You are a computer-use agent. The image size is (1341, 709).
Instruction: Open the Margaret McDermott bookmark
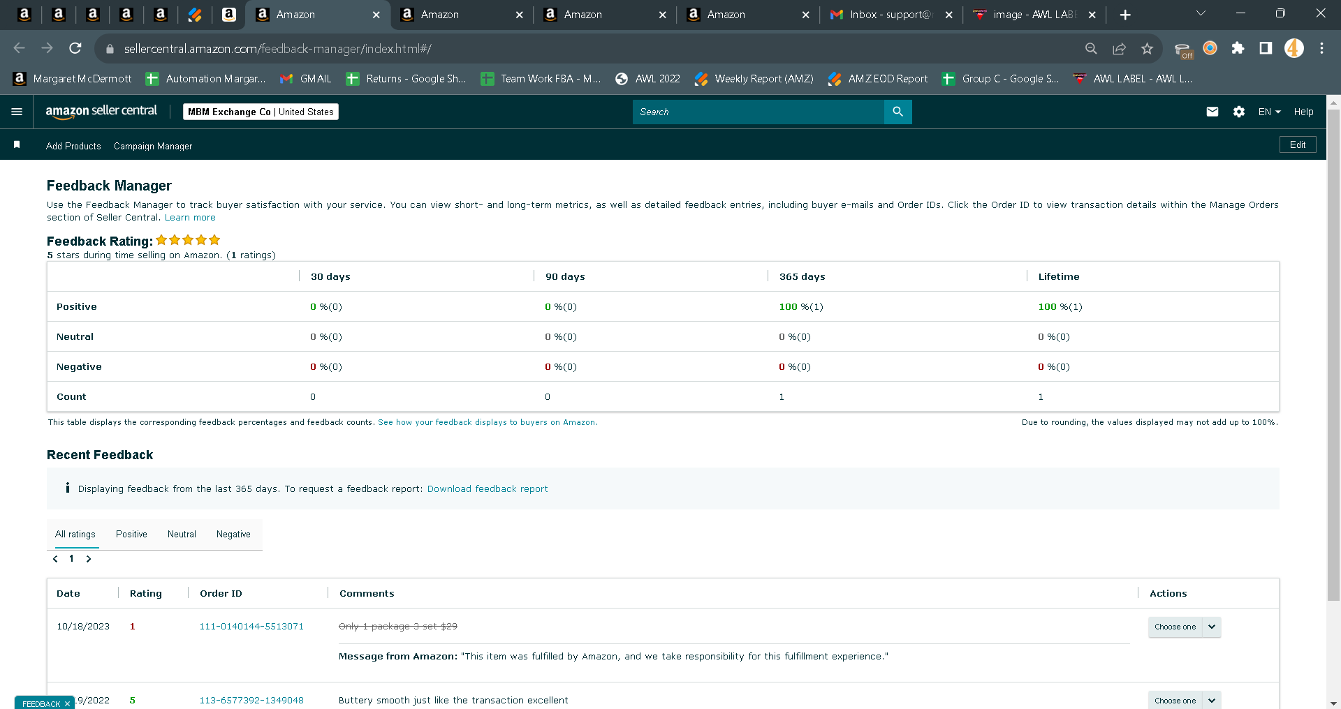(x=73, y=79)
